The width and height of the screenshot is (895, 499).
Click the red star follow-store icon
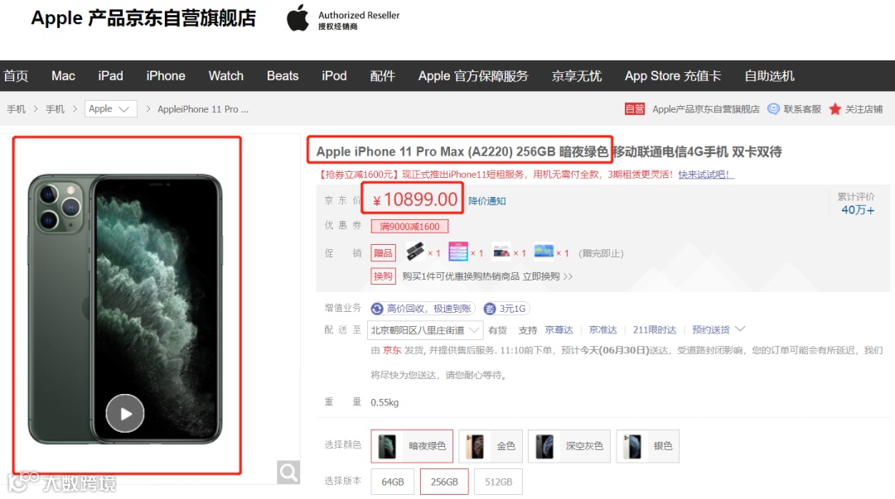835,109
